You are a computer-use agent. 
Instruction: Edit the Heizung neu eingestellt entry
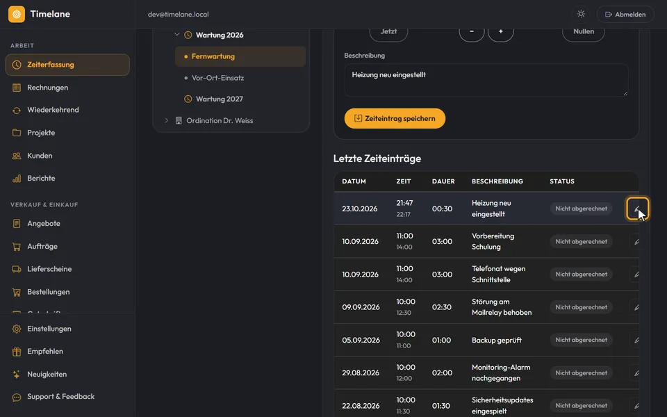pos(637,208)
